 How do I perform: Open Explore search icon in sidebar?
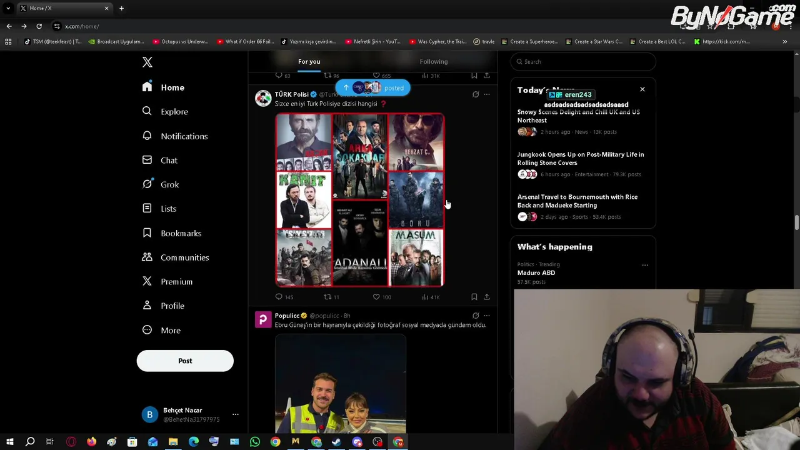pyautogui.click(x=147, y=111)
